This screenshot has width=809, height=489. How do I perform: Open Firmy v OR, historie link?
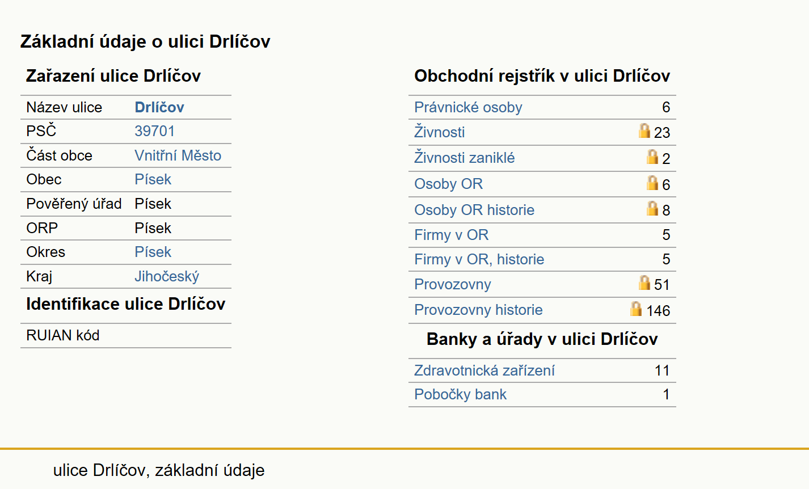479,259
